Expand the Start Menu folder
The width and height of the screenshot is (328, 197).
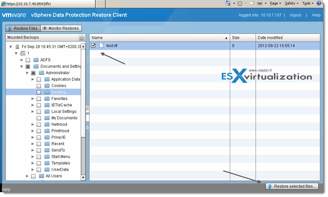pyautogui.click(x=33, y=157)
